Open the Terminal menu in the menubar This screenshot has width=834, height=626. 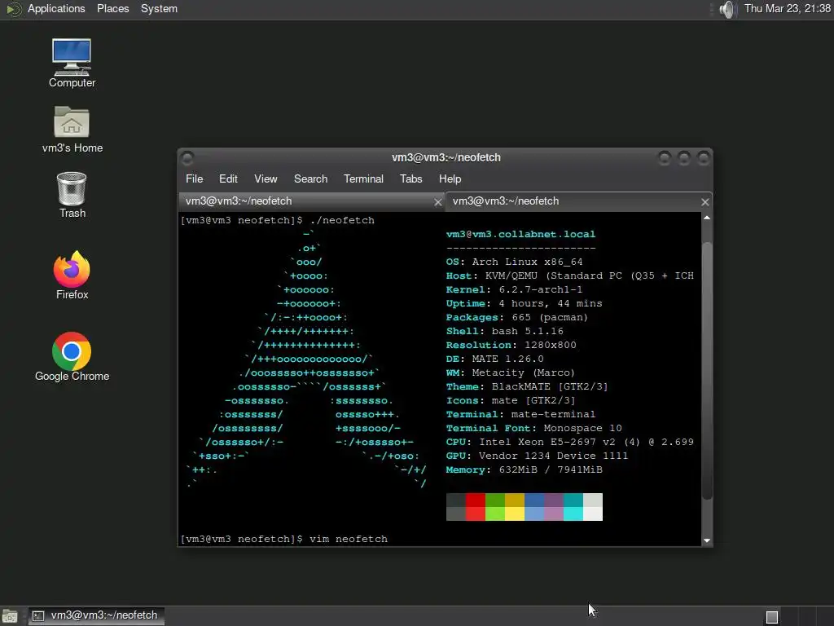pyautogui.click(x=363, y=179)
